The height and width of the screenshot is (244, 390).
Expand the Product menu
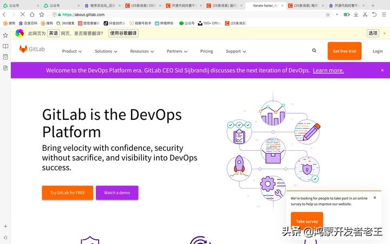click(x=72, y=51)
